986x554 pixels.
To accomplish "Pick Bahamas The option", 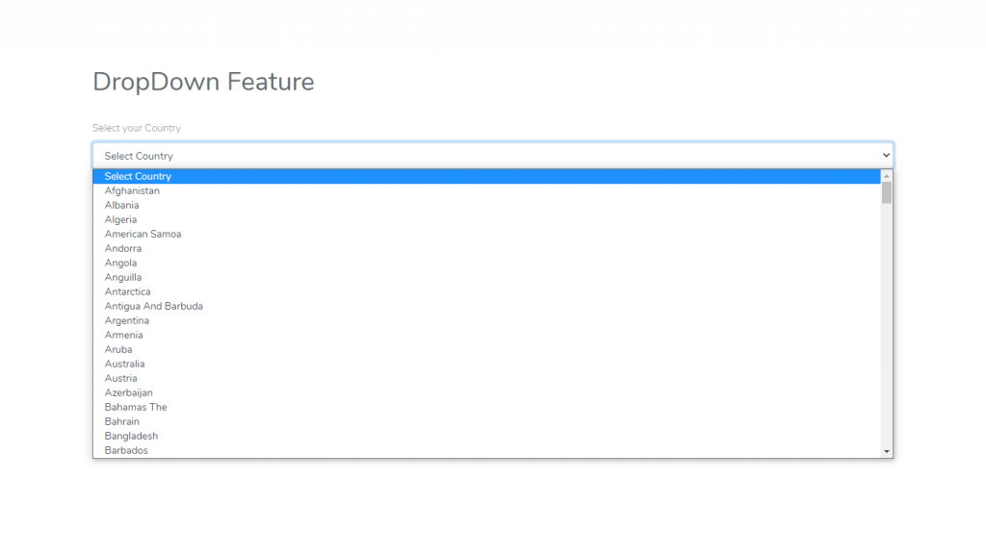I will 136,407.
